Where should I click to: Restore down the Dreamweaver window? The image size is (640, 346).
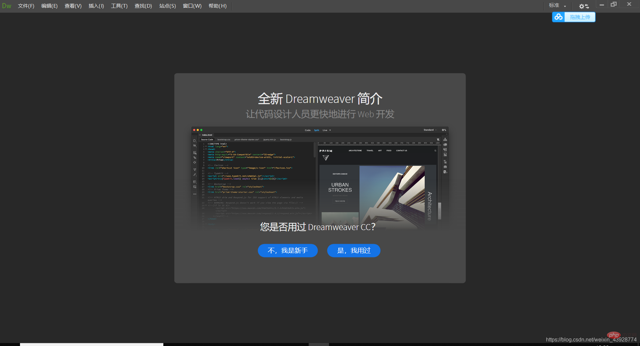point(614,4)
